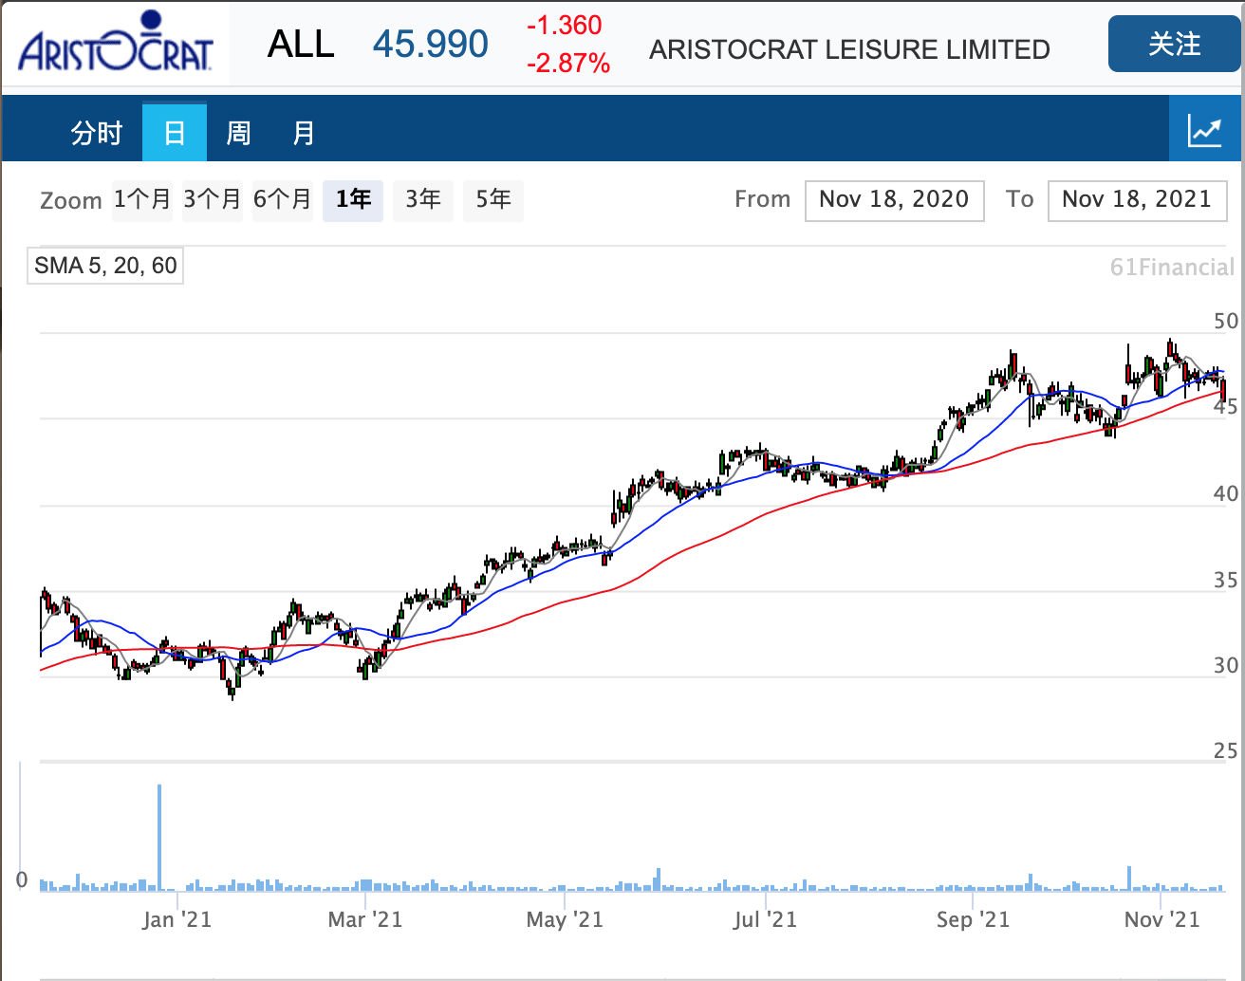
Task: Click the 50 price axis label
Action: [x=1226, y=321]
